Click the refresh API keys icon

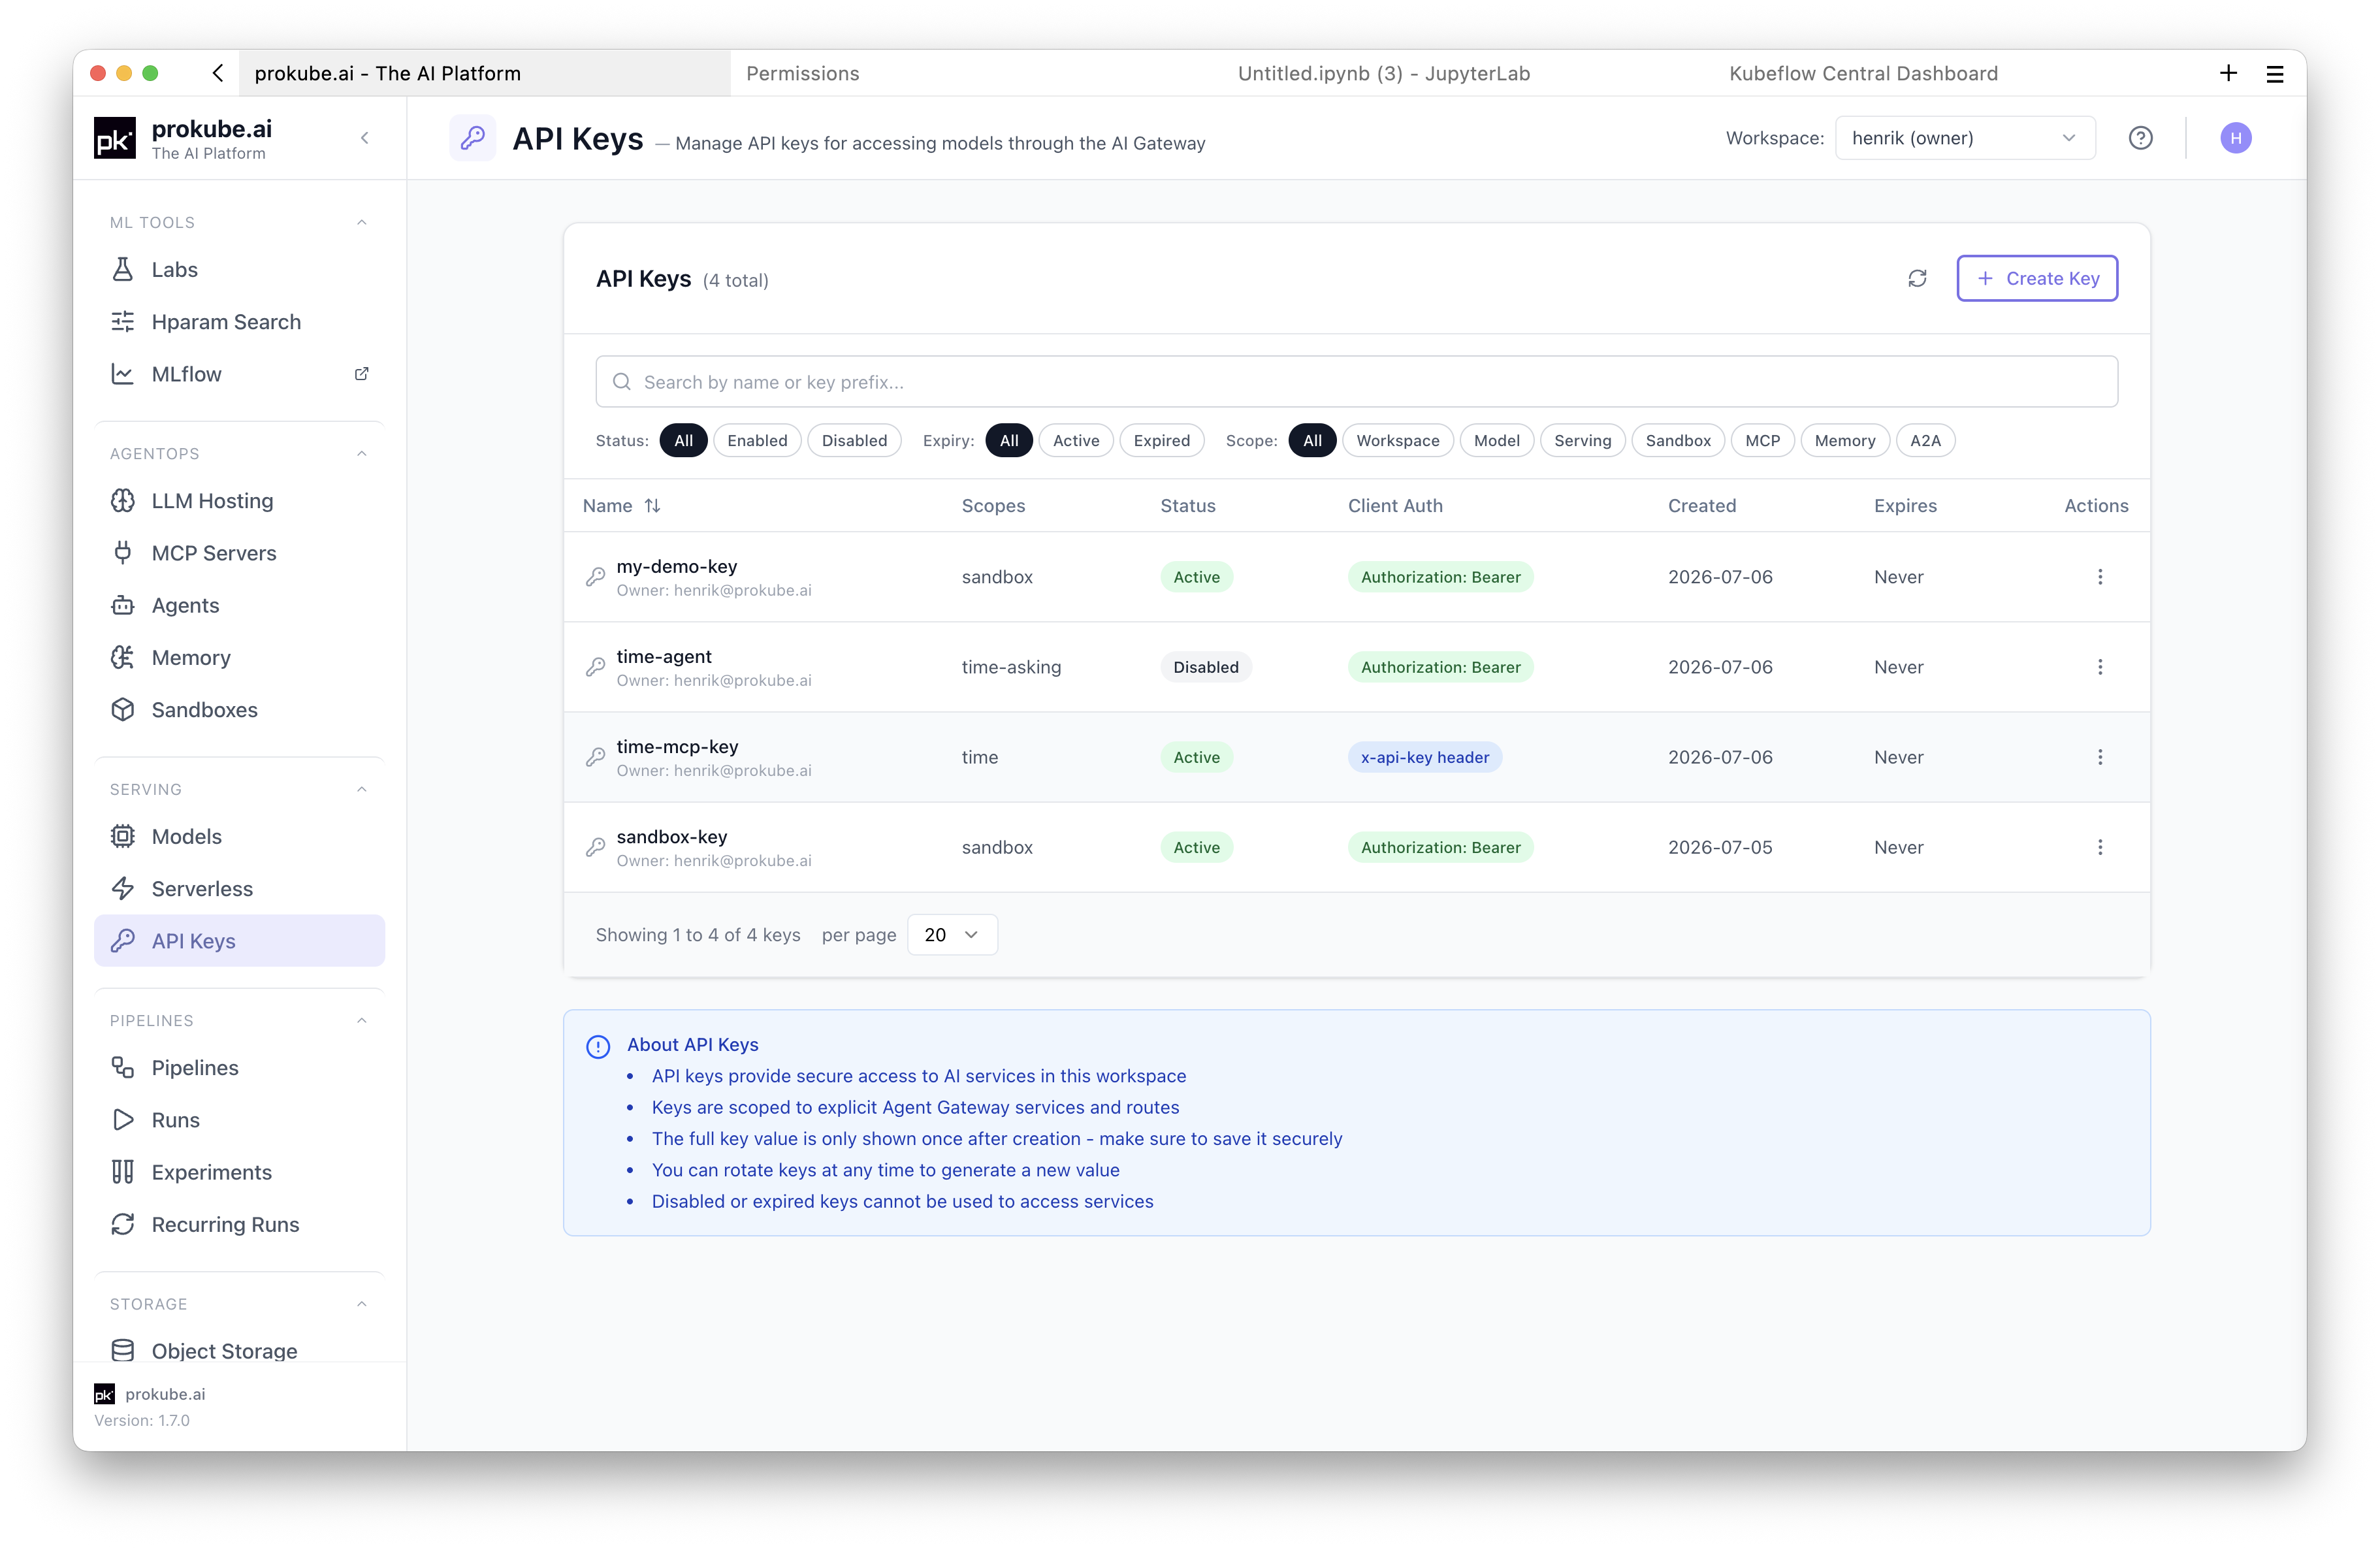1916,278
